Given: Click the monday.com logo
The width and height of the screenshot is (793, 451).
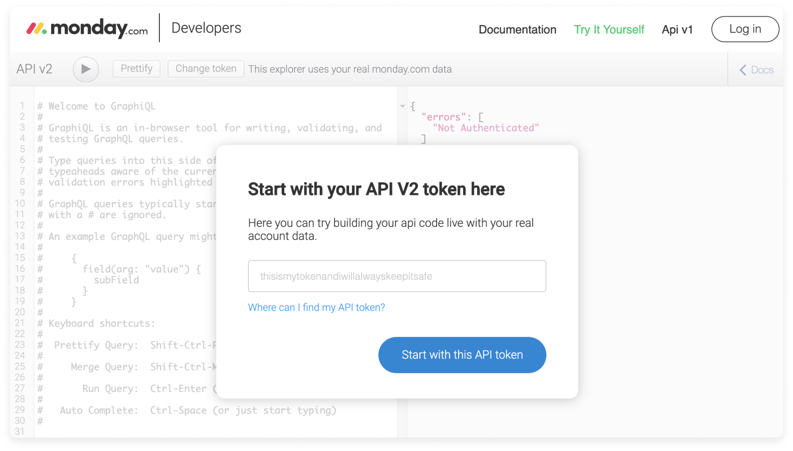Looking at the screenshot, I should [87, 28].
